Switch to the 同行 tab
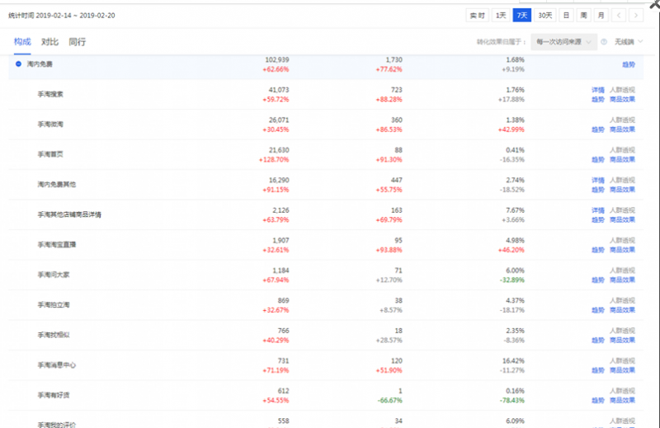Screen dimensions: 660x428 click(x=77, y=42)
